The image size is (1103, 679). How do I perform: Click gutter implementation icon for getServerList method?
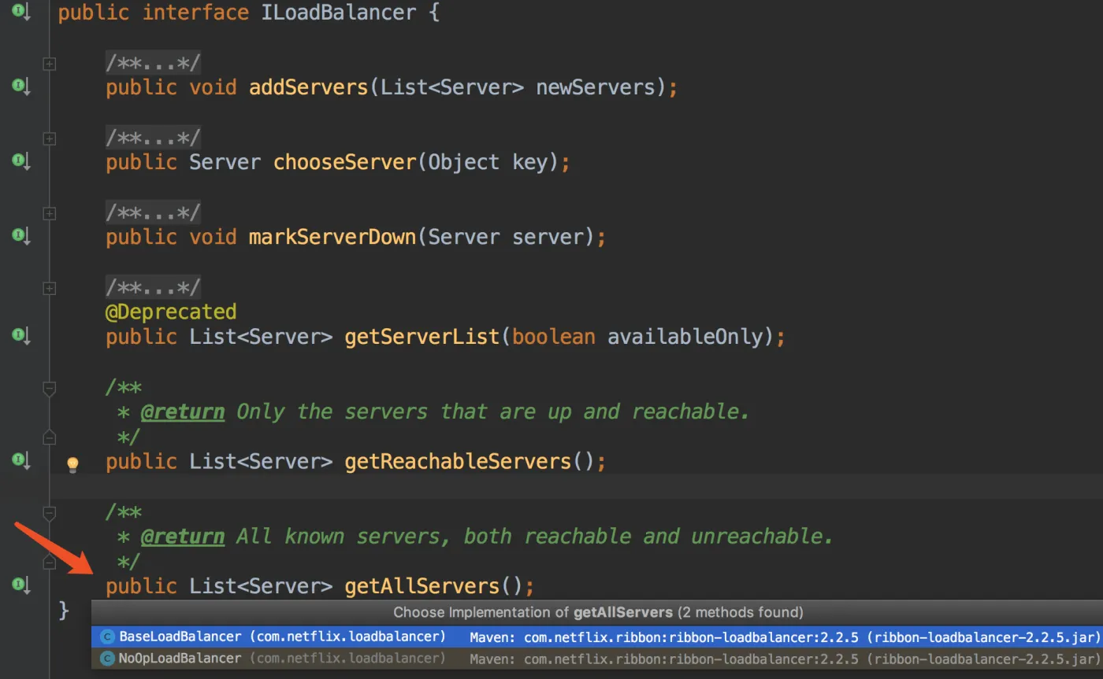[x=20, y=336]
